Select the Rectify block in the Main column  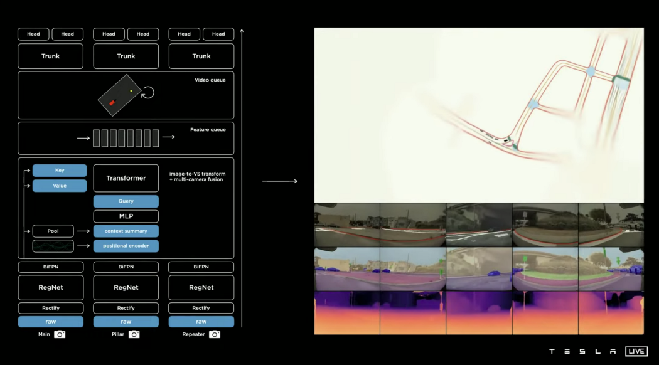[x=50, y=308]
